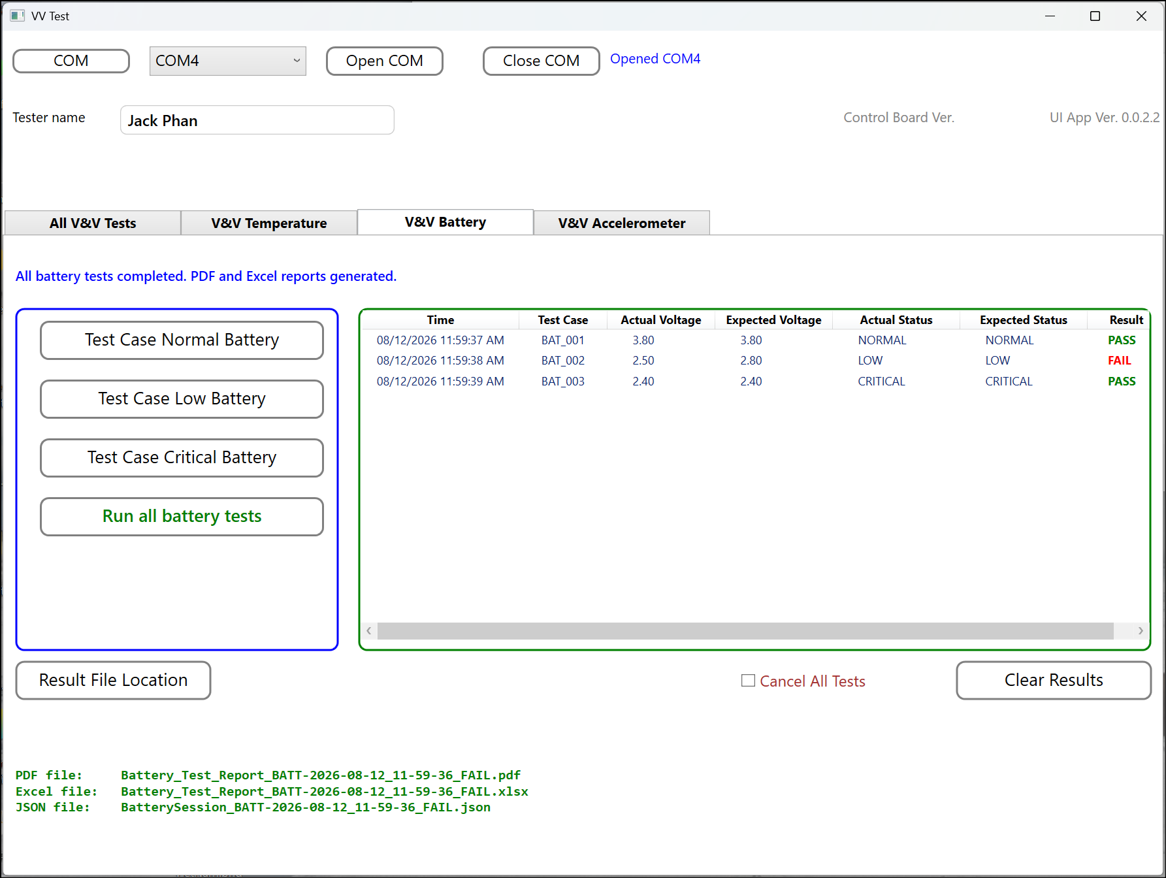Click the Test Case column header
The width and height of the screenshot is (1166, 878).
pyautogui.click(x=563, y=320)
